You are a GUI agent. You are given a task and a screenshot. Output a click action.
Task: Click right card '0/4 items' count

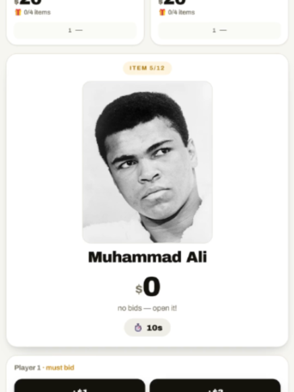click(181, 12)
